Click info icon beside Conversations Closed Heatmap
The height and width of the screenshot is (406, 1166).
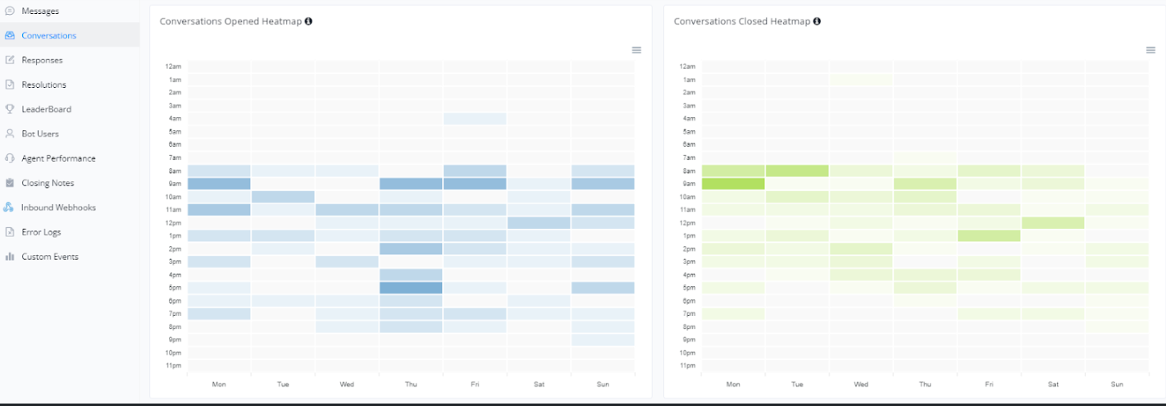(x=818, y=21)
